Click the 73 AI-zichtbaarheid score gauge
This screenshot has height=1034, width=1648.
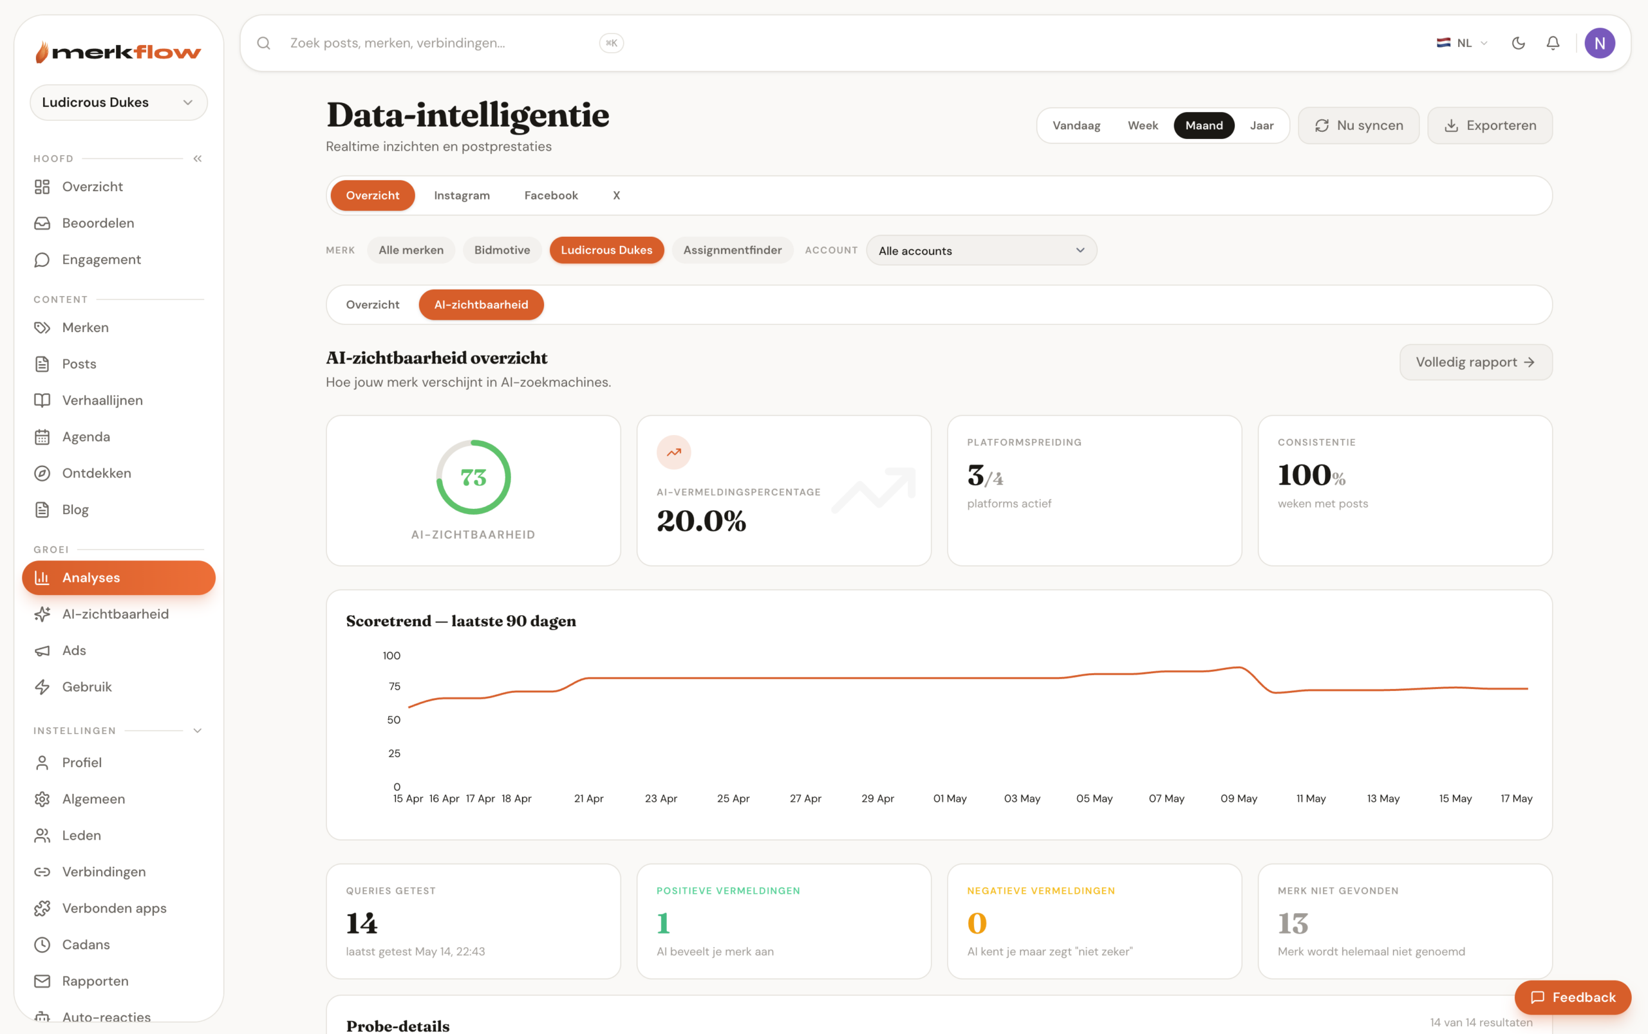pos(473,477)
